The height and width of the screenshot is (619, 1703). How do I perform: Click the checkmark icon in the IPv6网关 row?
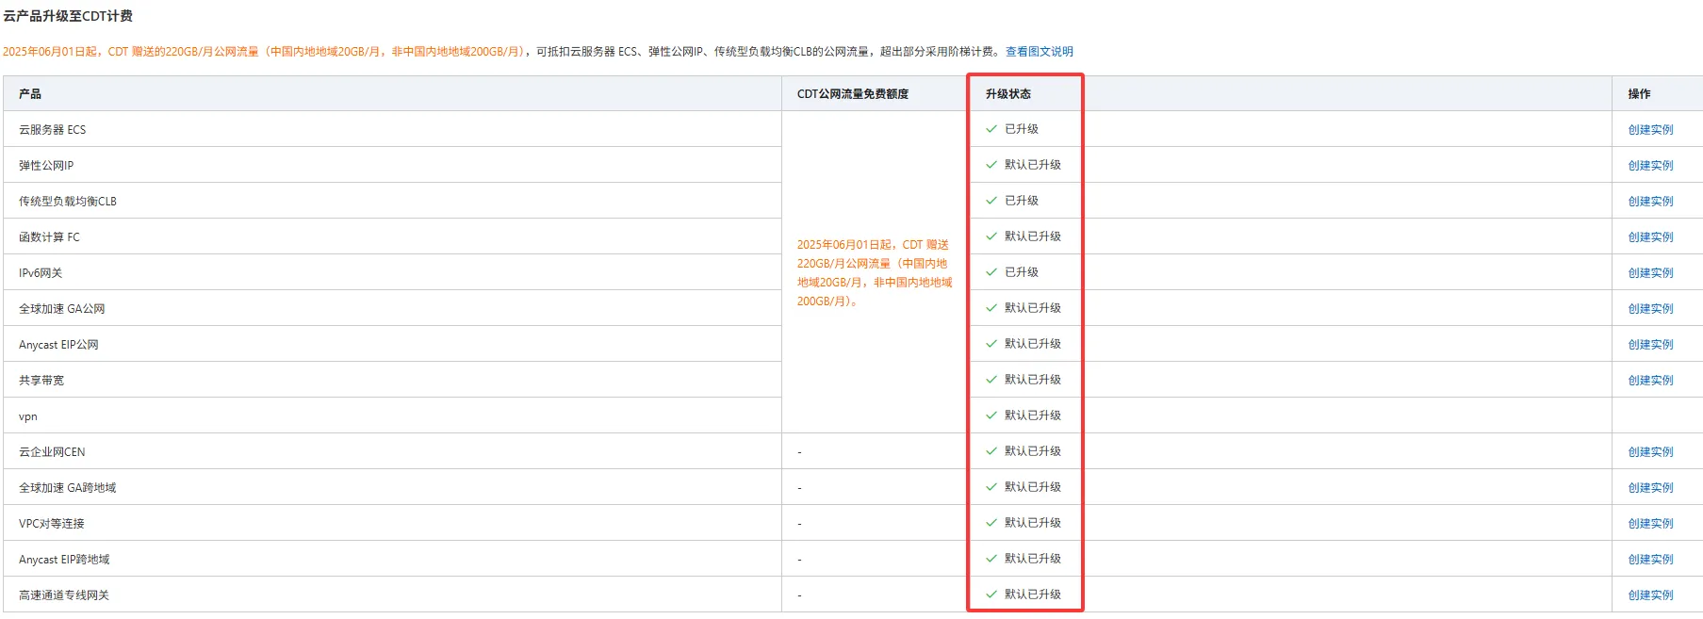click(x=991, y=272)
